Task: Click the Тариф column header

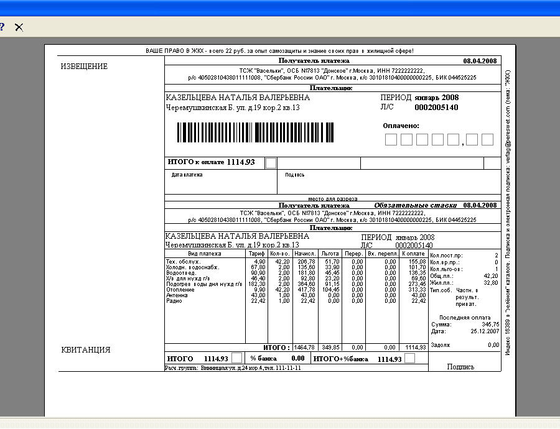Action: pyautogui.click(x=256, y=254)
